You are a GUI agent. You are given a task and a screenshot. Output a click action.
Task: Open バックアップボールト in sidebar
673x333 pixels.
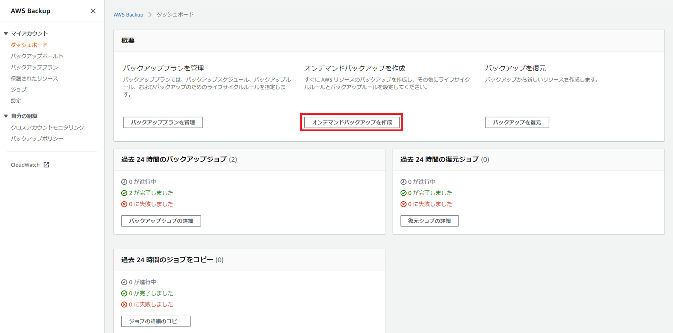point(37,56)
